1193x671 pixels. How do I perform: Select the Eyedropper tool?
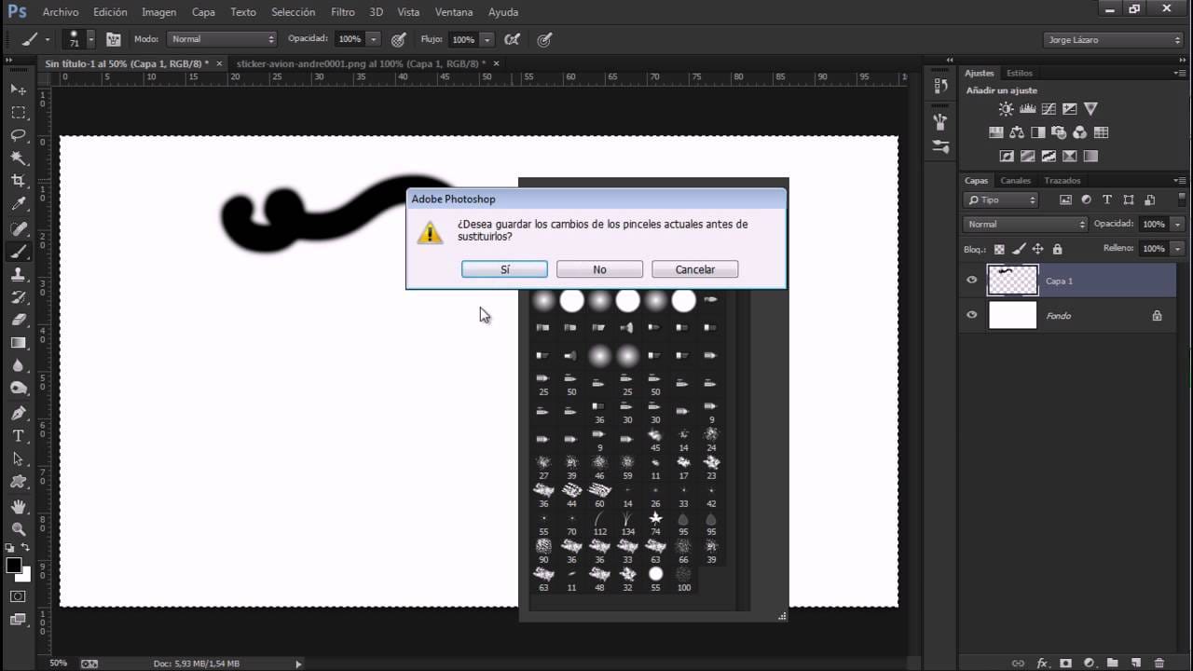18,204
